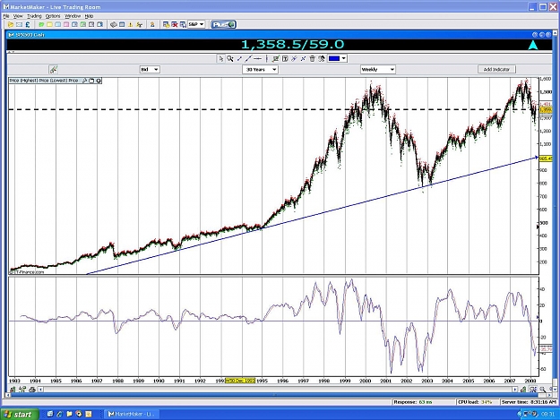The height and width of the screenshot is (420, 560).
Task: Click the Plus button in main toolbar
Action: tap(224, 24)
